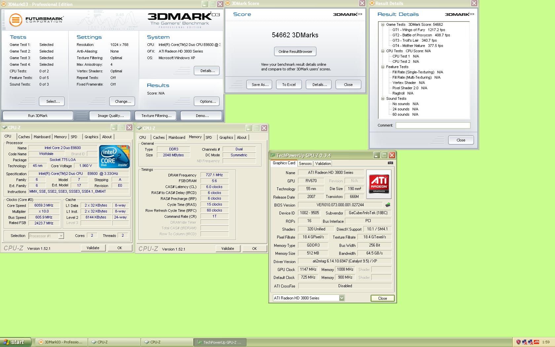The width and height of the screenshot is (555, 347).
Task: Click the red shield tray icon
Action: [x=518, y=342]
